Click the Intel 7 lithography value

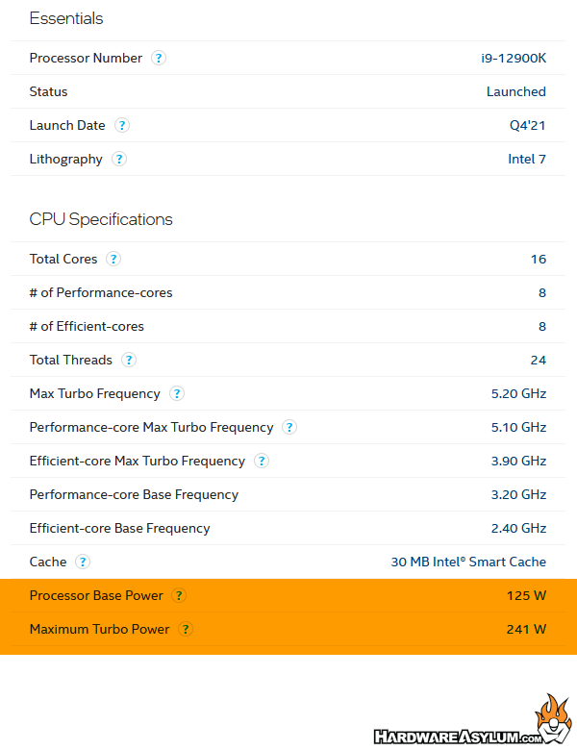[x=527, y=159]
